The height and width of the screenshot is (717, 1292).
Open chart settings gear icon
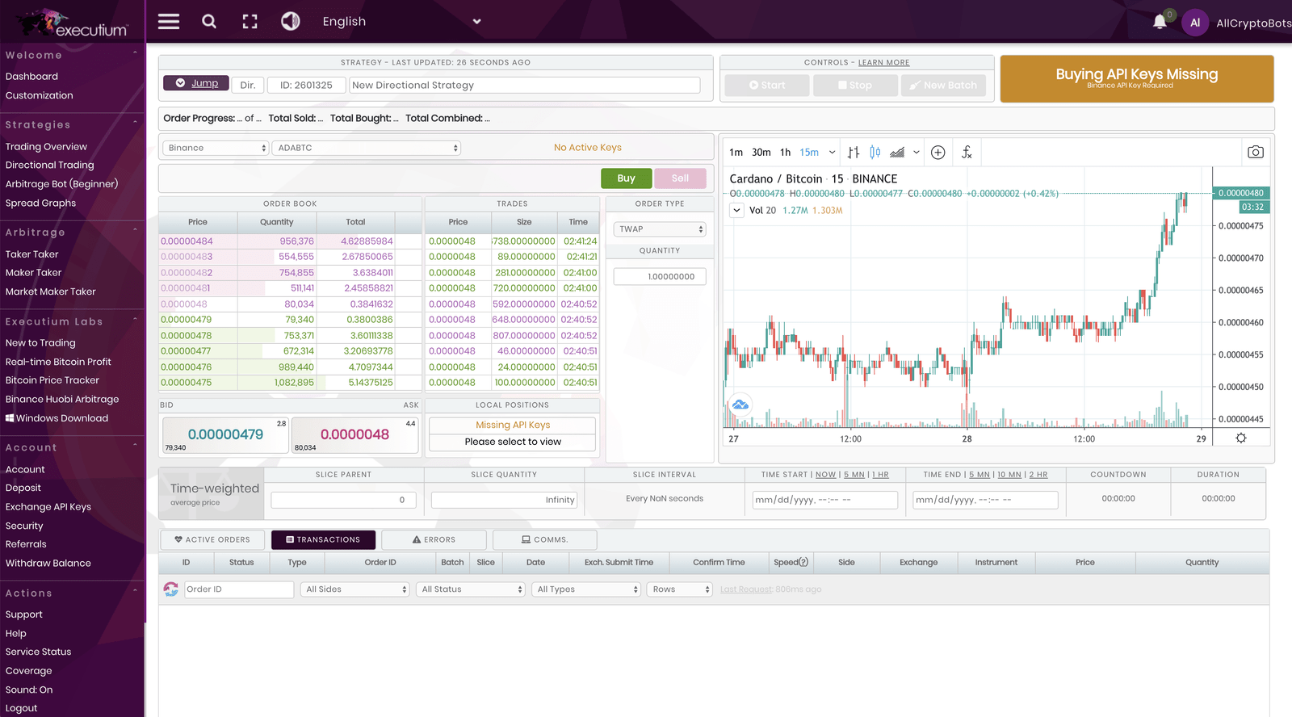point(1241,438)
